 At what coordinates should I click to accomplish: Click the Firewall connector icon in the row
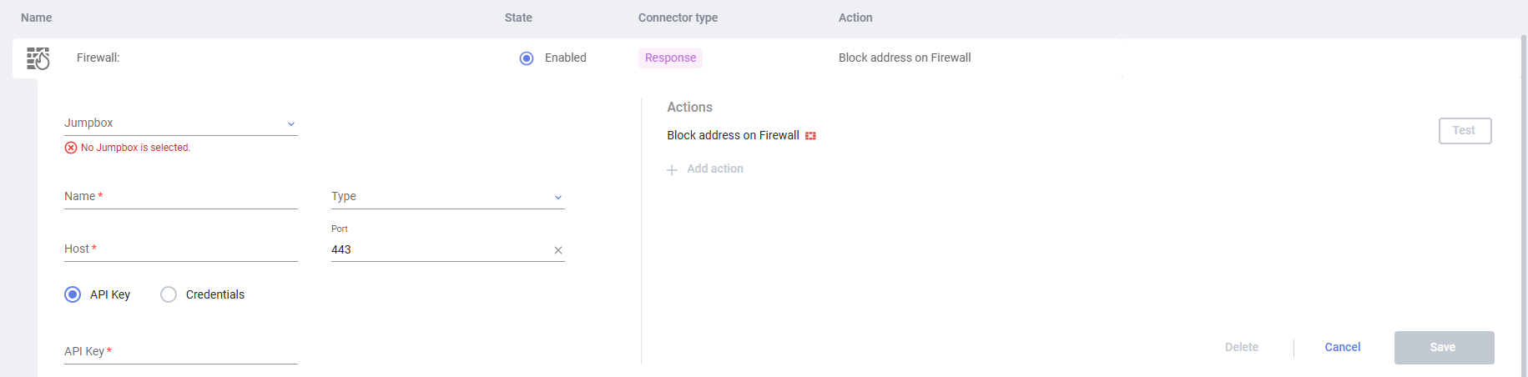coord(38,58)
